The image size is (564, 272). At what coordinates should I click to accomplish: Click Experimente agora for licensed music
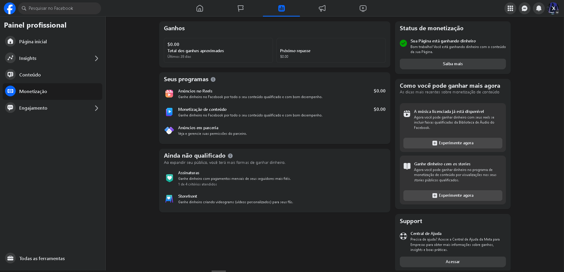(x=453, y=143)
